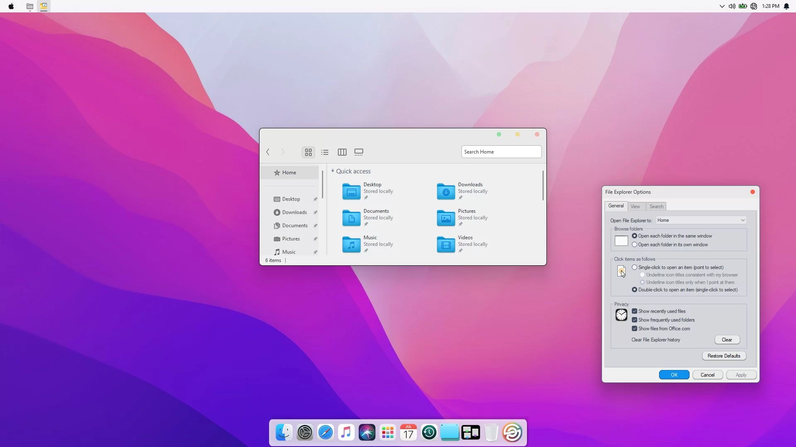
Task: Click the Restore Defaults button
Action: pyautogui.click(x=723, y=356)
